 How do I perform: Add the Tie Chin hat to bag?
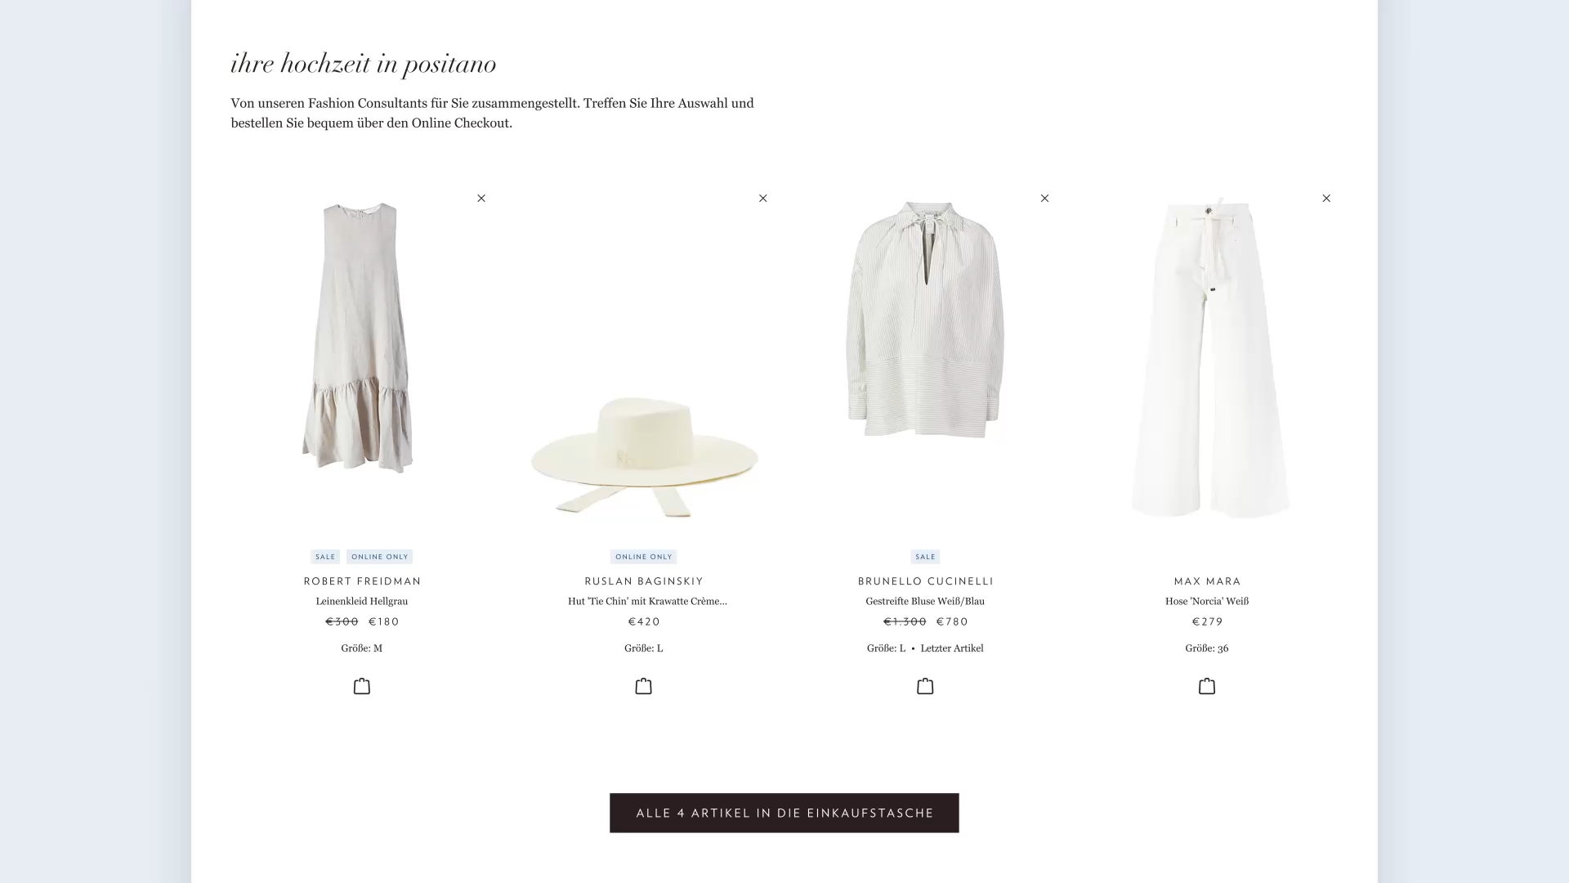click(x=644, y=687)
